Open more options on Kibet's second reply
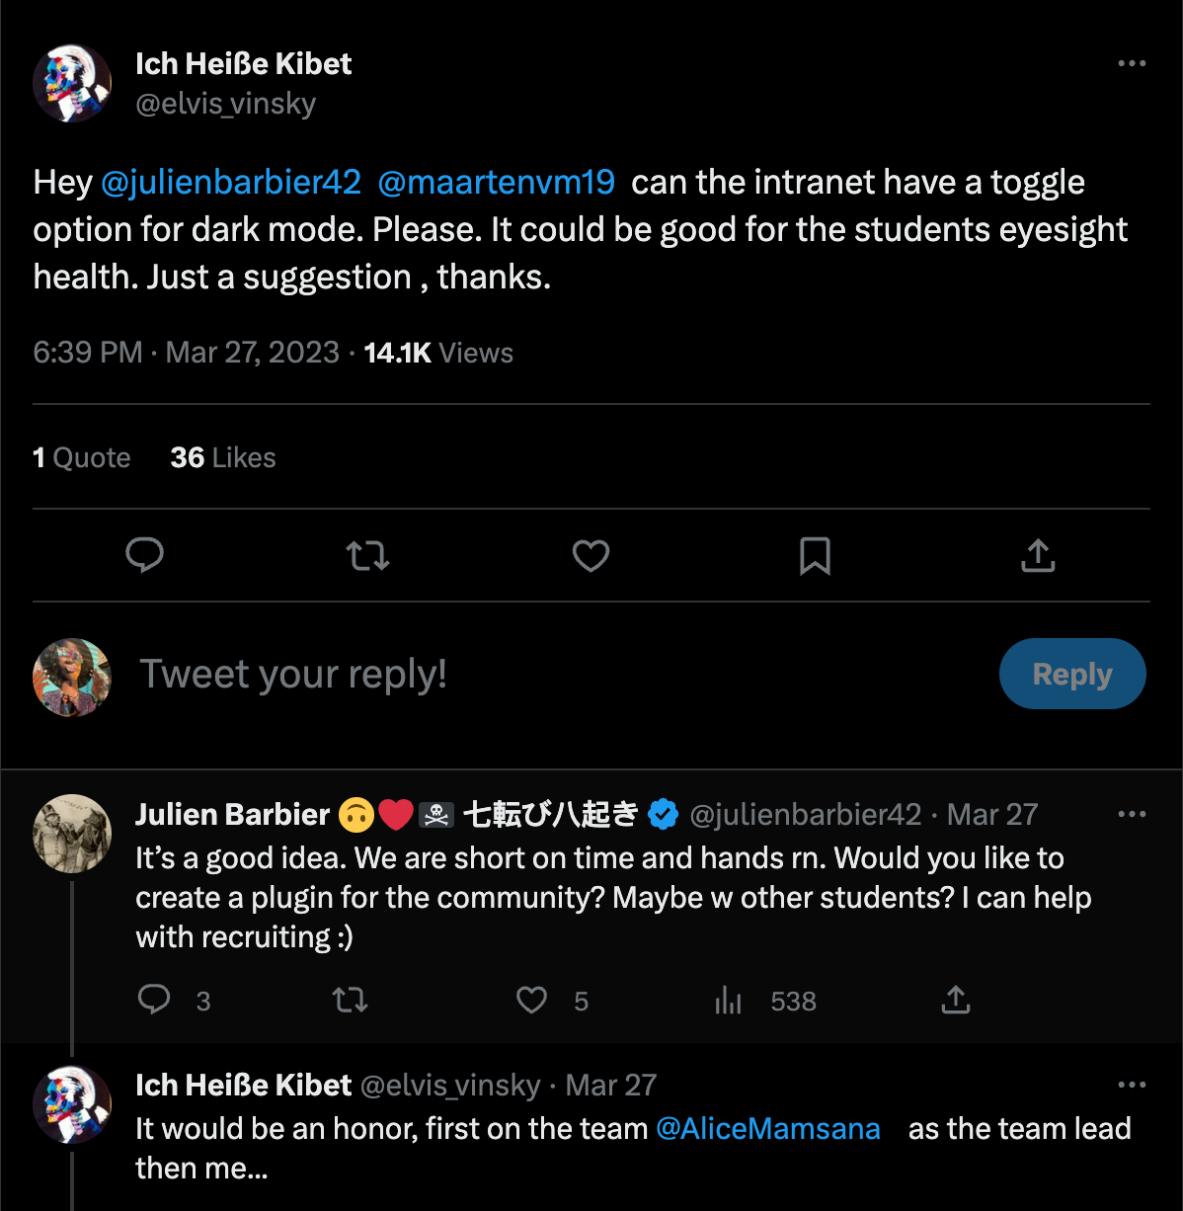1183x1211 pixels. point(1130,1084)
